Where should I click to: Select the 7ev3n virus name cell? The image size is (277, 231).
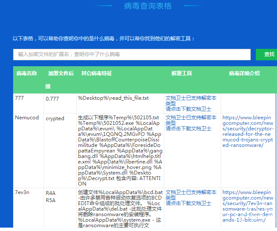coord(22,193)
